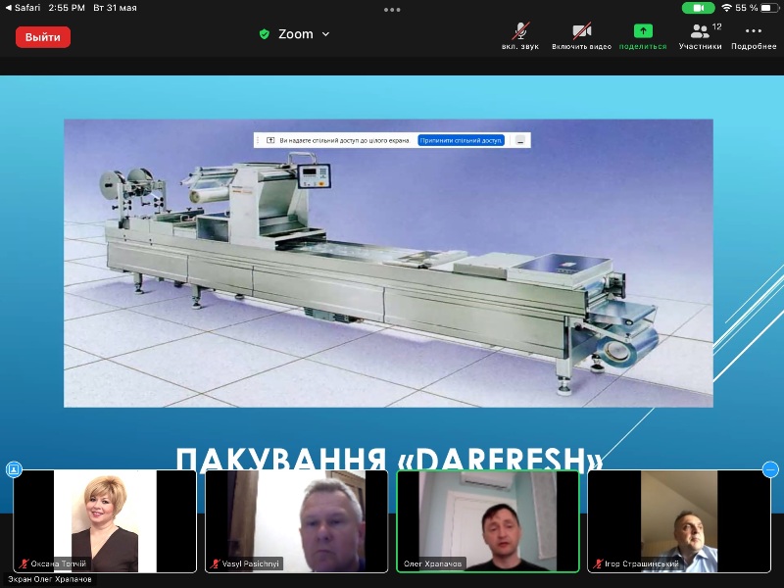Collapse video strip with minus button
This screenshot has width=784, height=588.
(770, 469)
